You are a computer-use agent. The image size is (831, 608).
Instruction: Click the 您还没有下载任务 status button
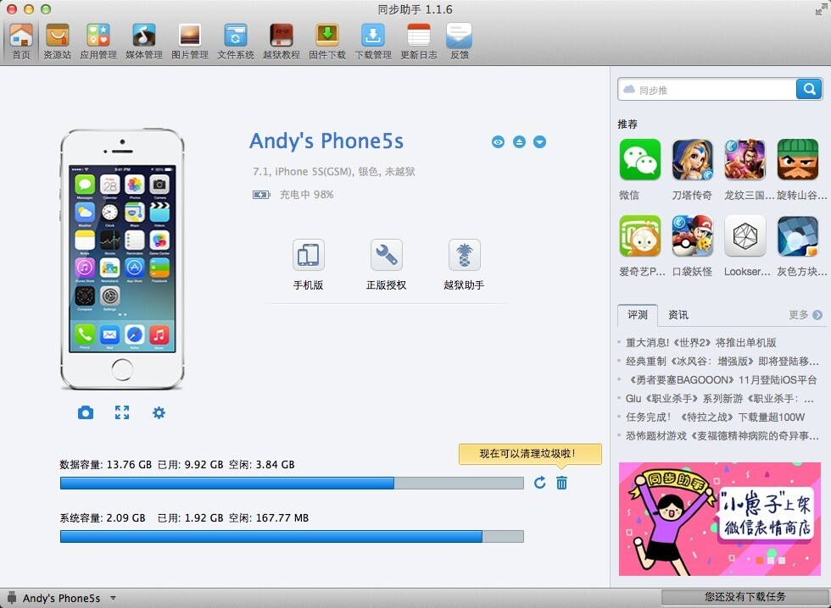click(x=745, y=597)
